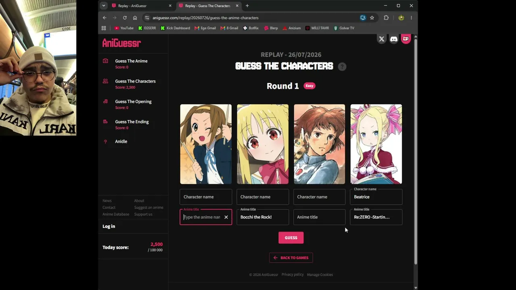Click the browser address bar URL
Screen dimensions: 516x290
coord(206,18)
